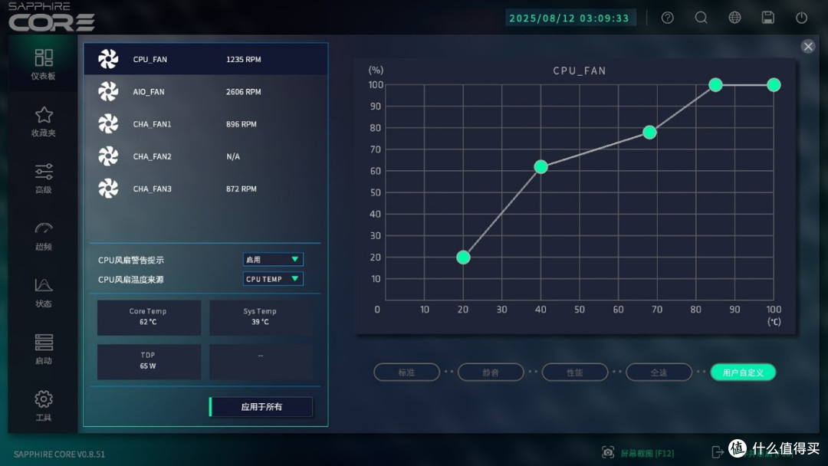Screen dimensions: 828x466
Task: Click the CHA_FAN3 fan icon
Action: coord(108,189)
